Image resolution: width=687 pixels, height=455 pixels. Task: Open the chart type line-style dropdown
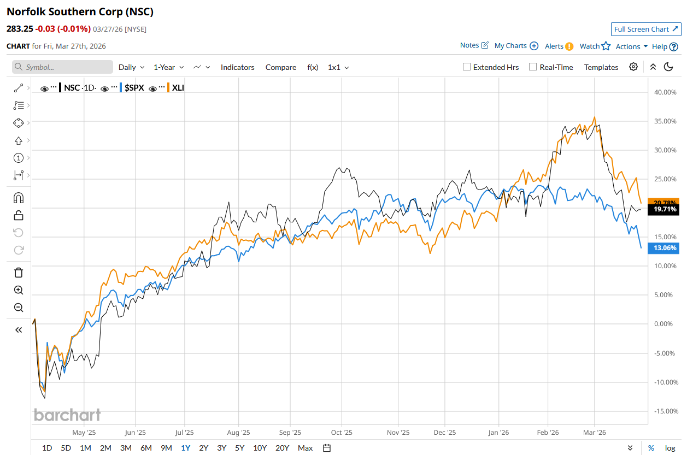(x=202, y=67)
